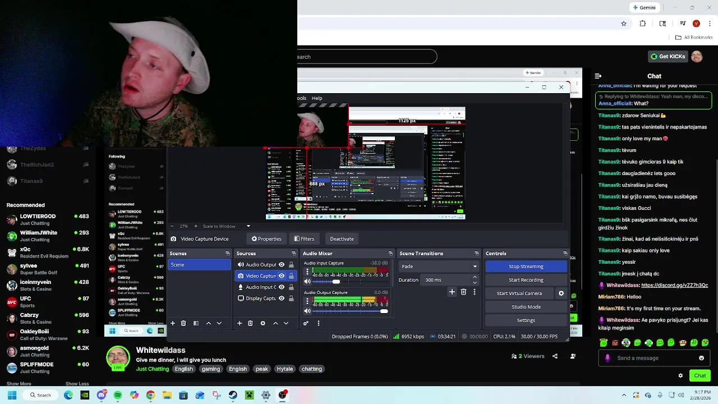
Task: Add a new source with plus icon
Action: 240,323
